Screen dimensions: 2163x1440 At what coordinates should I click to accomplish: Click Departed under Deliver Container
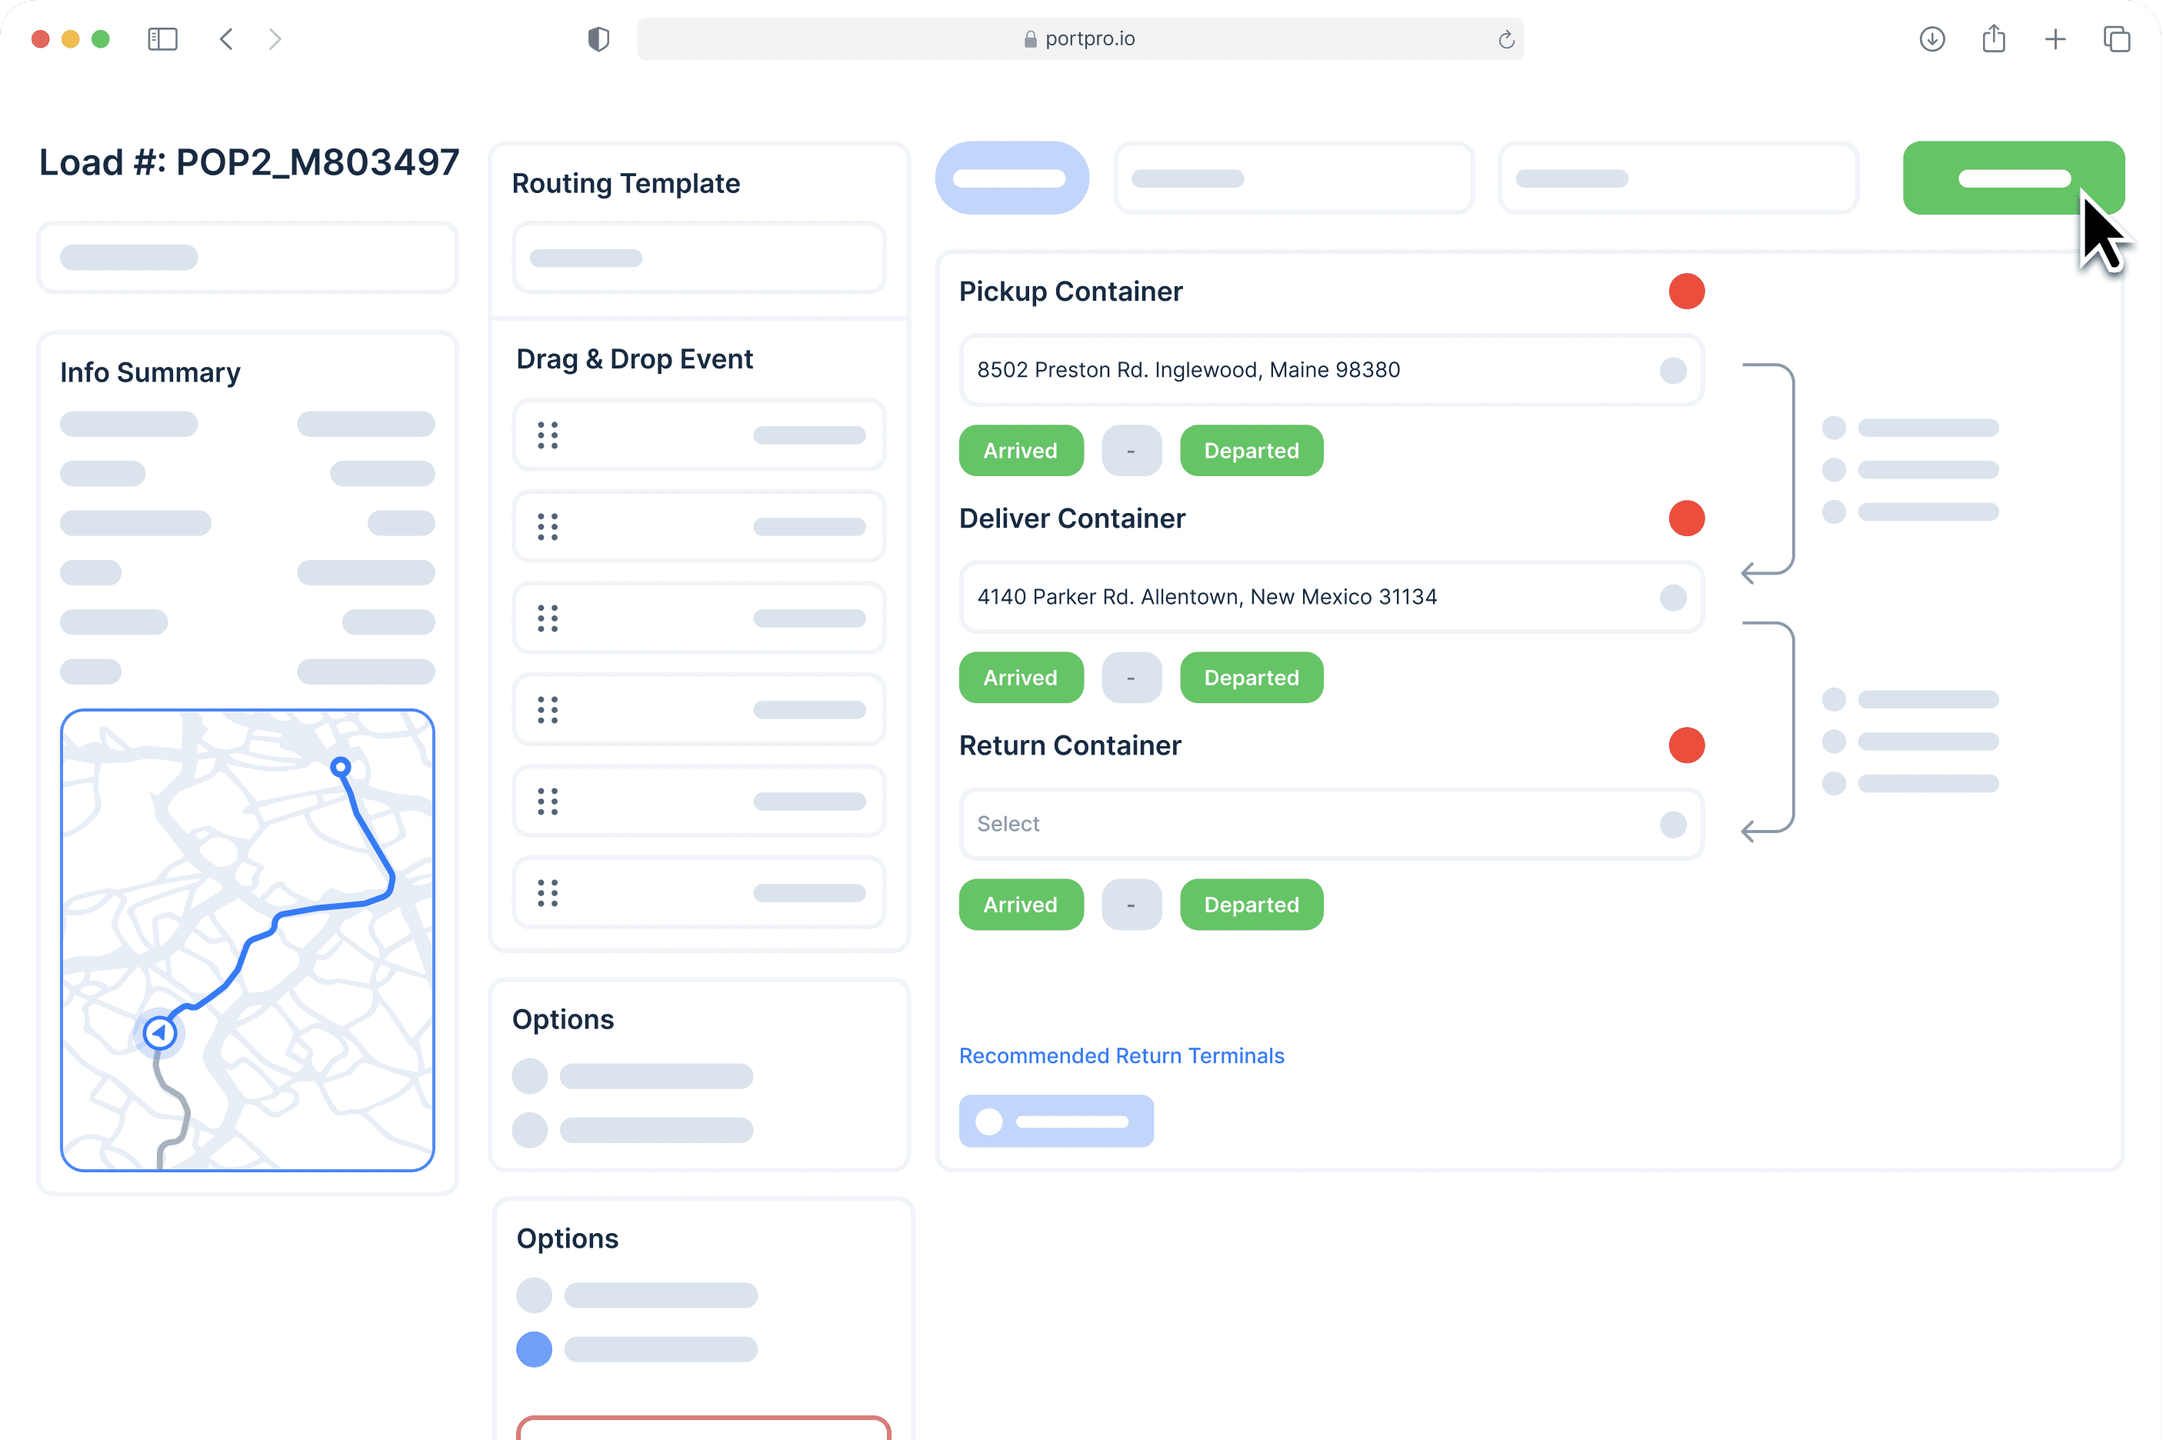coord(1251,678)
